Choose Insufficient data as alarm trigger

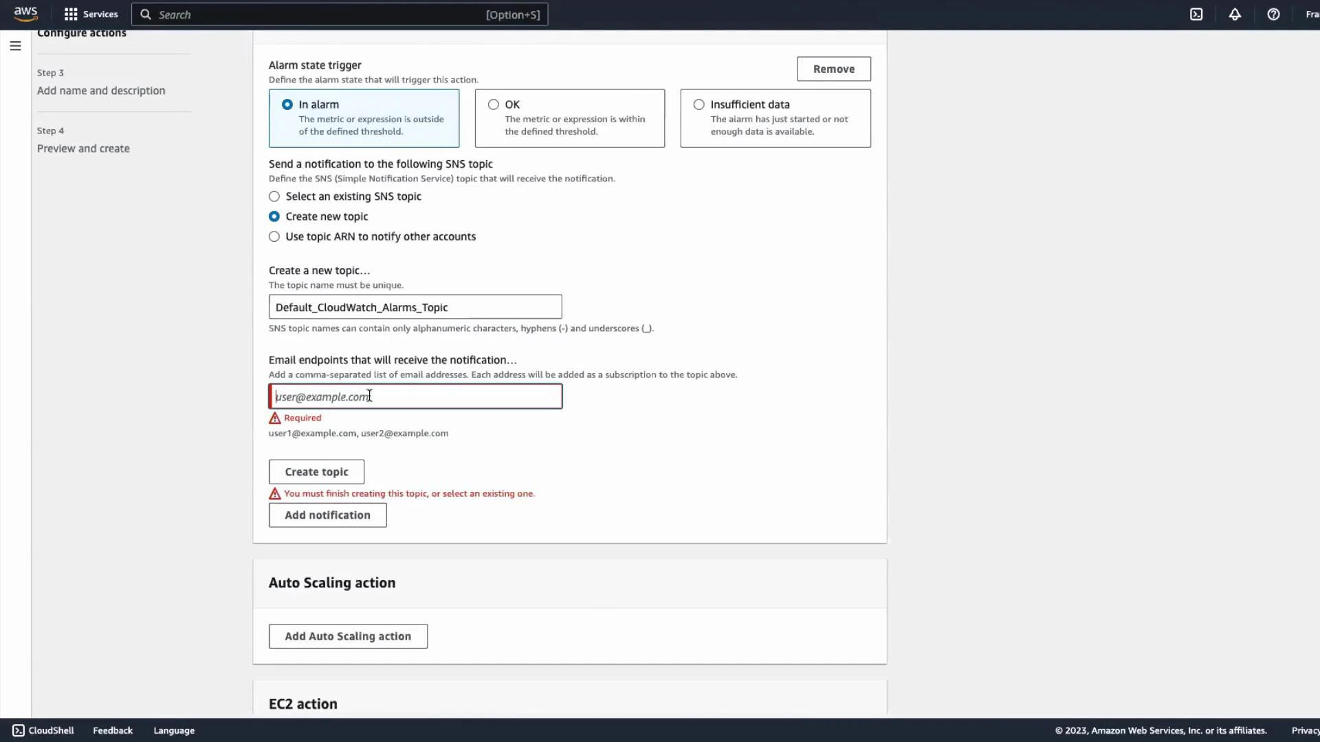[x=699, y=104]
